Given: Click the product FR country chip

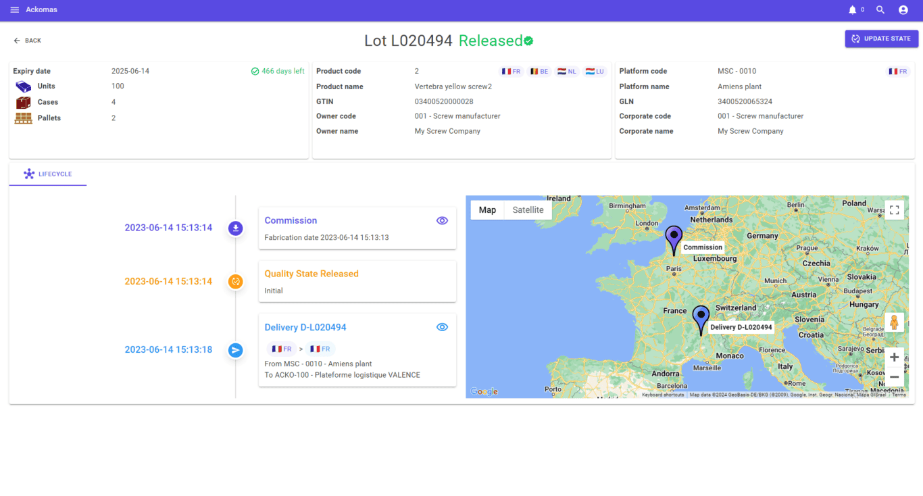Looking at the screenshot, I should [x=512, y=71].
